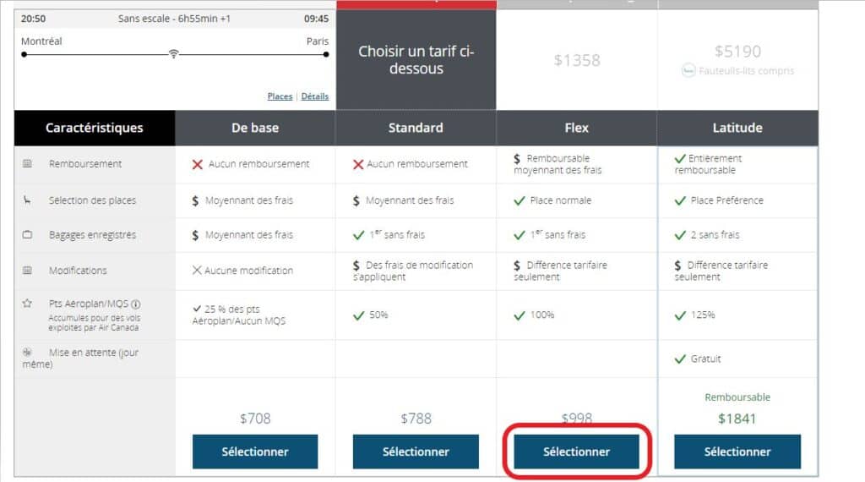Select the Standard fare at $788
Screen dimensions: 865x482
(416, 452)
